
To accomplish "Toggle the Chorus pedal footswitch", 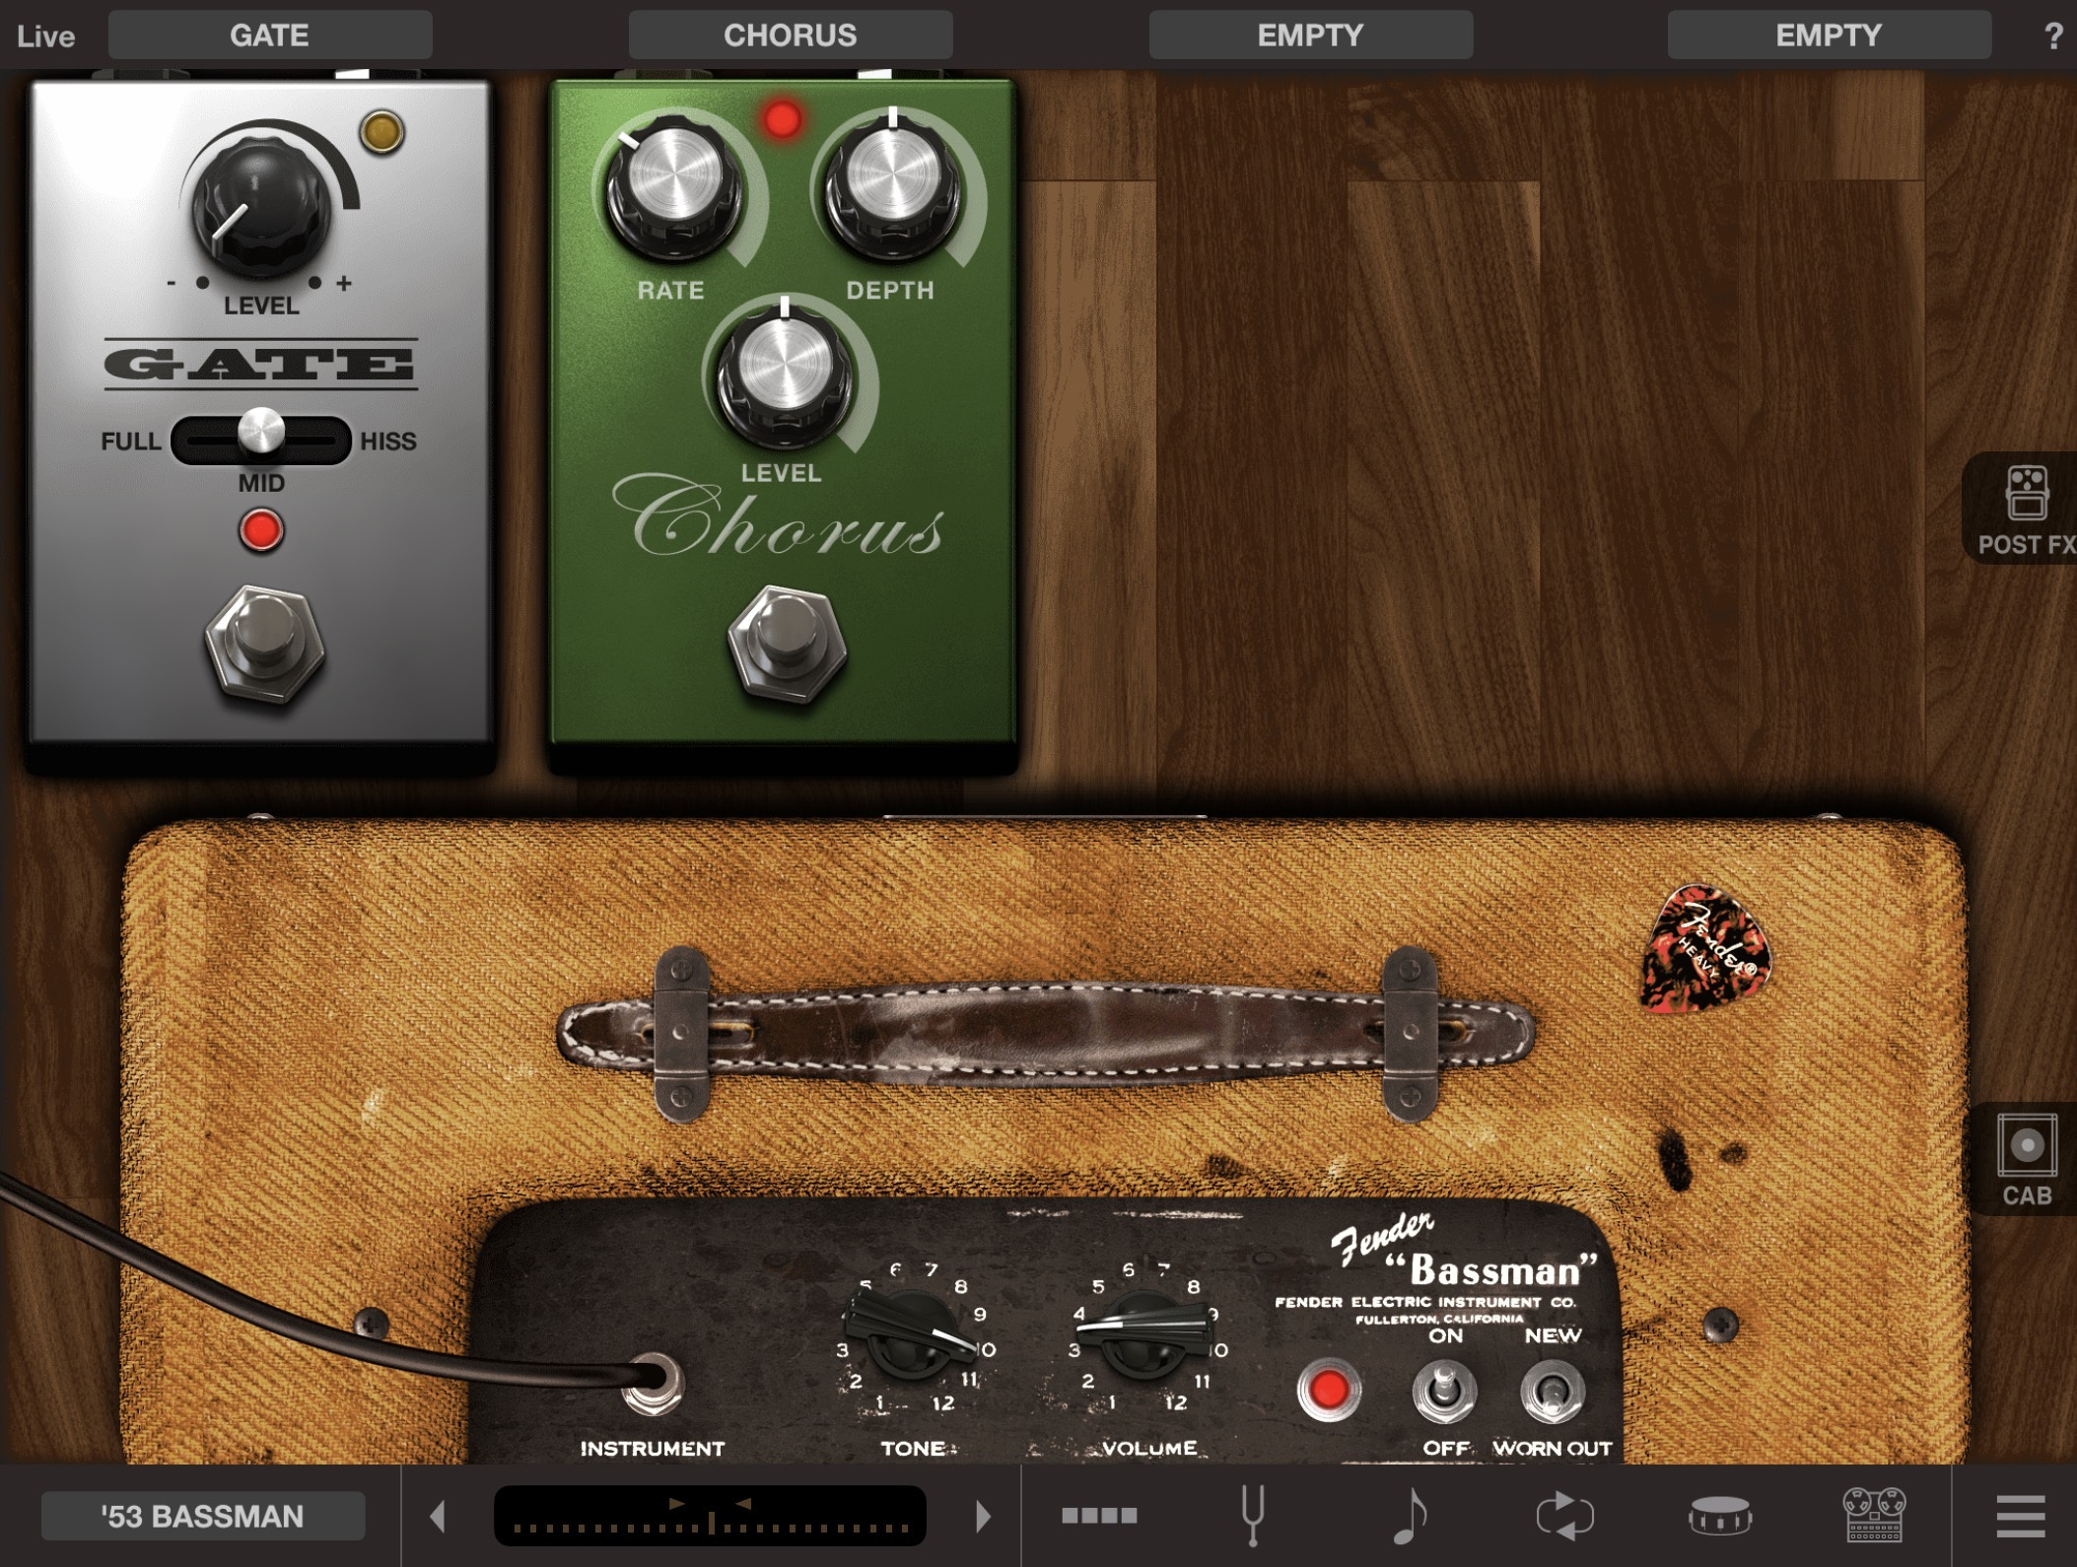I will (786, 645).
